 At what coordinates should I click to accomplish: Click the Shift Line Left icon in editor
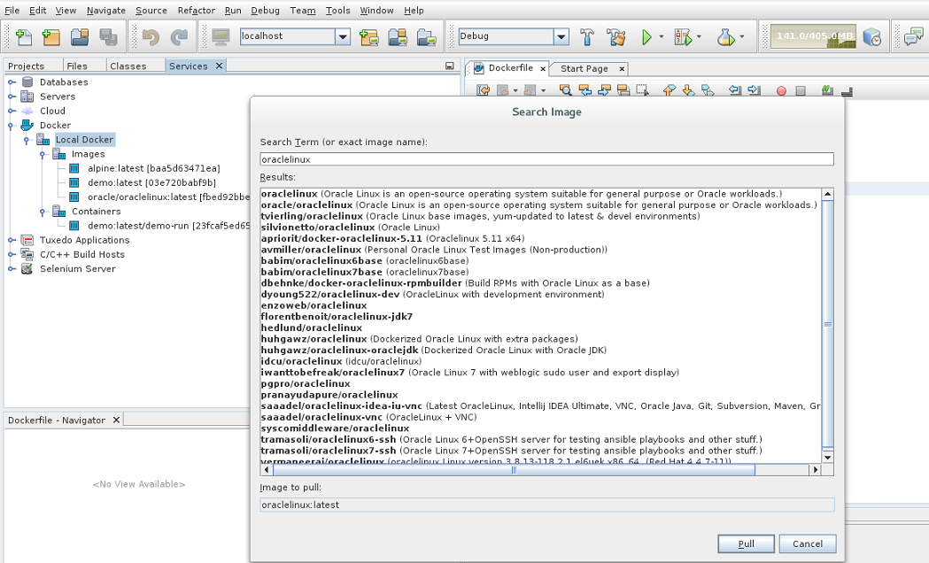coord(735,90)
